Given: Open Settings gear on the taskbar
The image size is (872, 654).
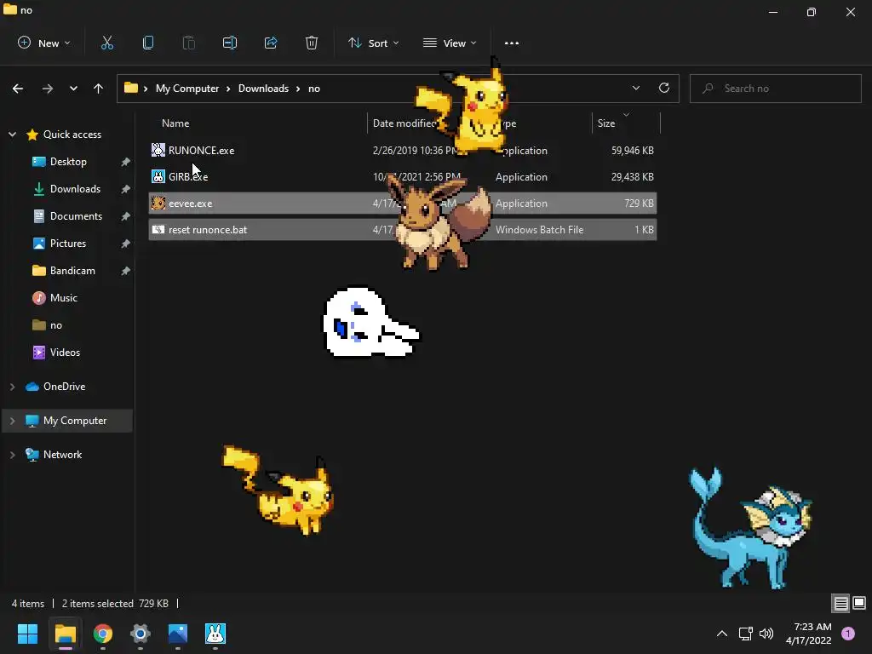Looking at the screenshot, I should pos(141,634).
